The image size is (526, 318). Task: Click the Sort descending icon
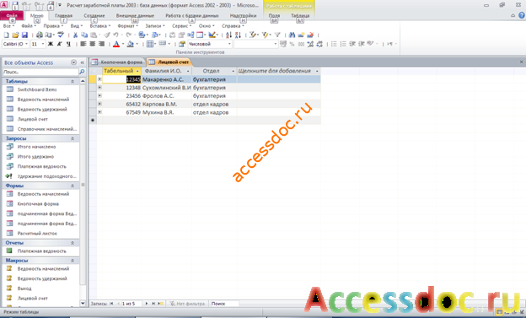point(238,35)
